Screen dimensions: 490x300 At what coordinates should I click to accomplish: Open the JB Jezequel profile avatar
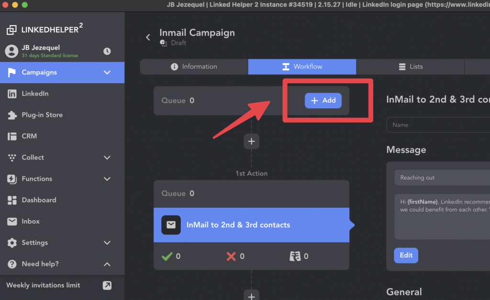[x=11, y=51]
